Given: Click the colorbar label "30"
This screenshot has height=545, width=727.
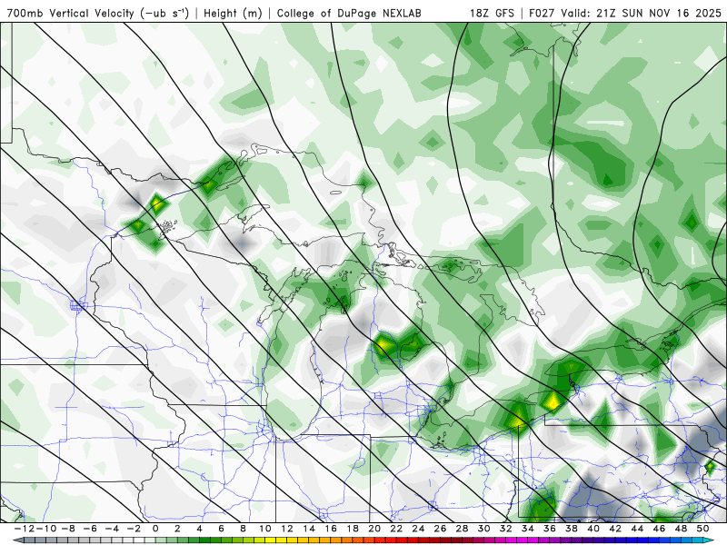Looking at the screenshot, I should coord(484,529).
